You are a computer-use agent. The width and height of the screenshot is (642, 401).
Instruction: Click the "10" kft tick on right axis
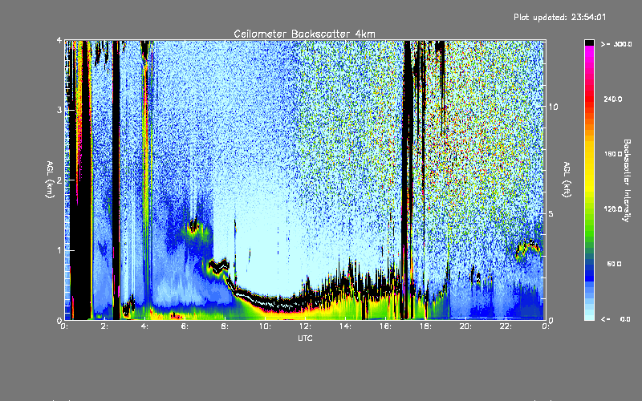553,107
